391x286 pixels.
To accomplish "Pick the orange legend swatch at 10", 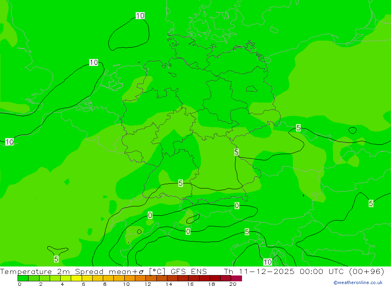I will click(x=130, y=278).
